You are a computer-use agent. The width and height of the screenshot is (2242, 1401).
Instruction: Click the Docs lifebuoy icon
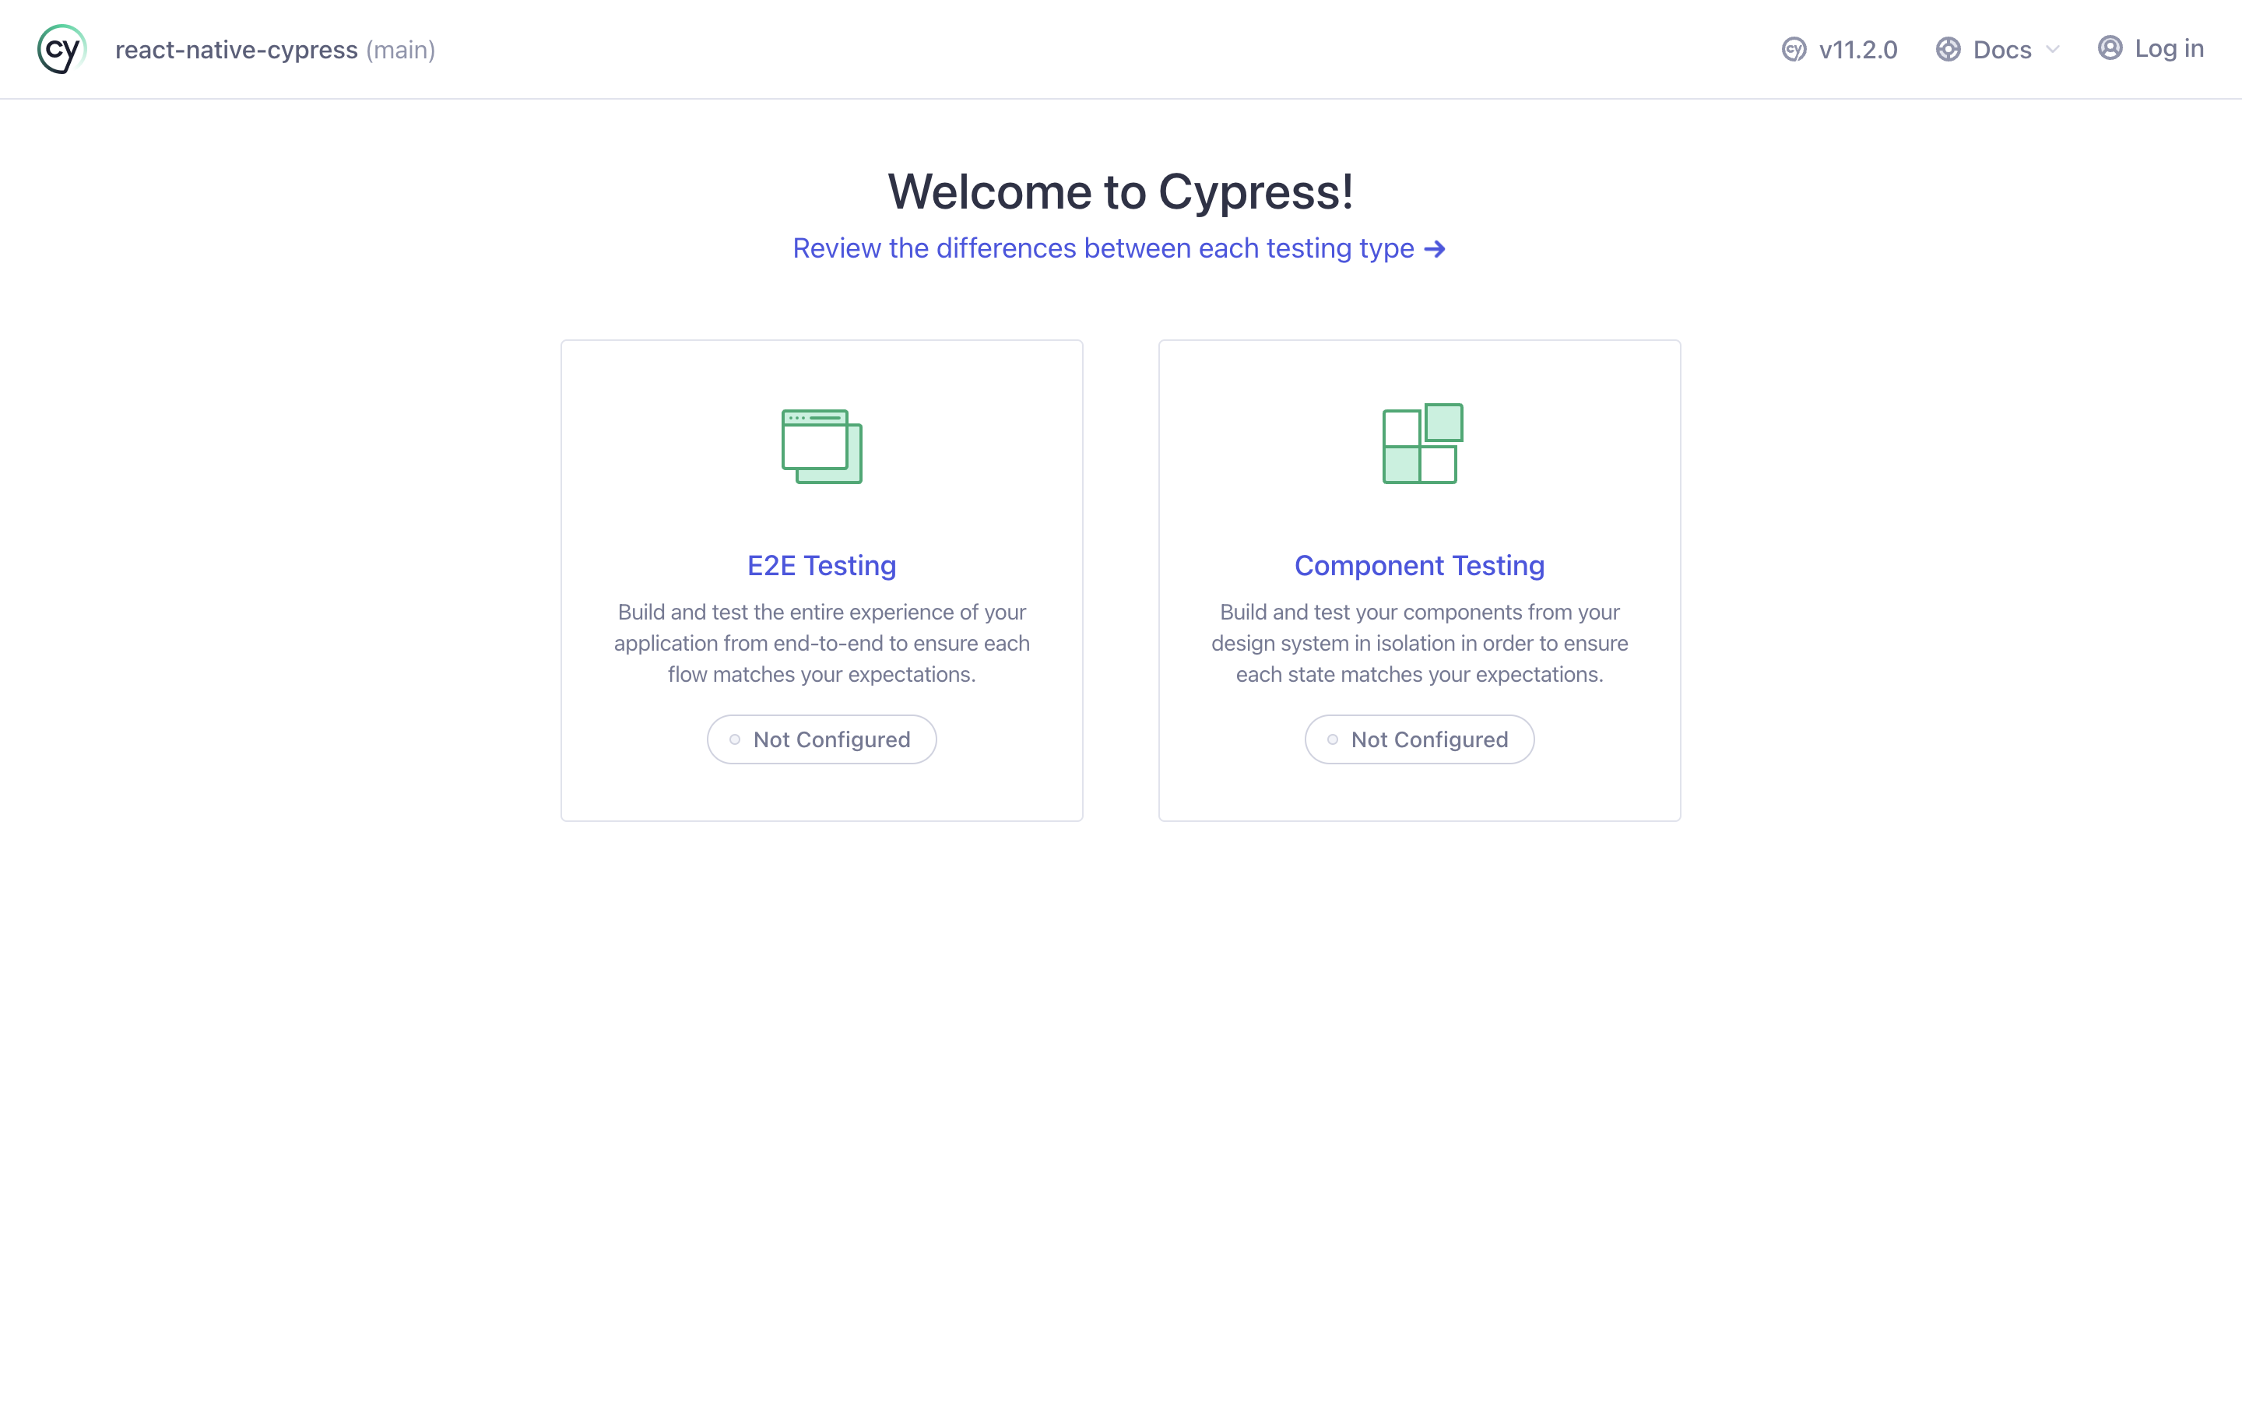pos(1948,49)
